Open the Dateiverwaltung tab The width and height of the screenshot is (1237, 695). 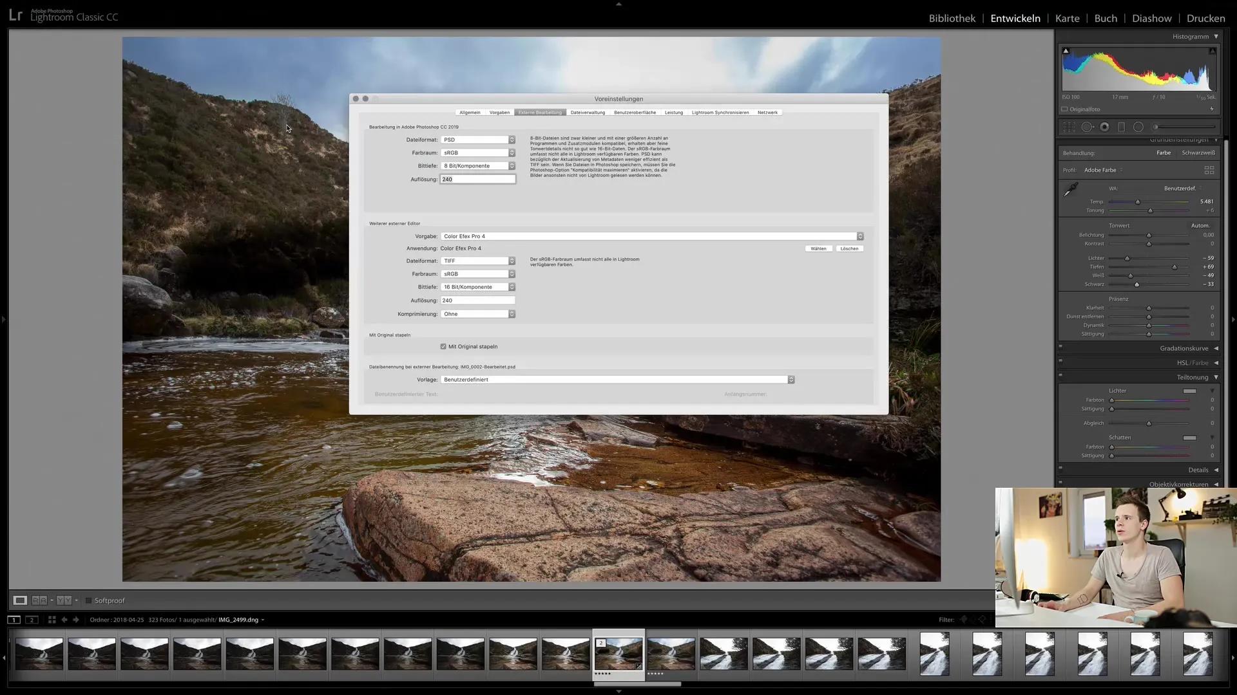(x=588, y=113)
